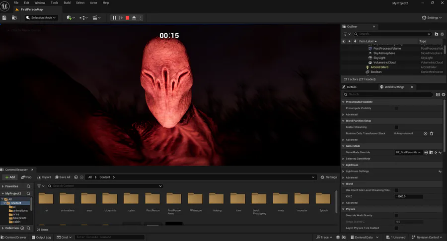
Task: Advance a single frame in play session
Action: tap(121, 18)
